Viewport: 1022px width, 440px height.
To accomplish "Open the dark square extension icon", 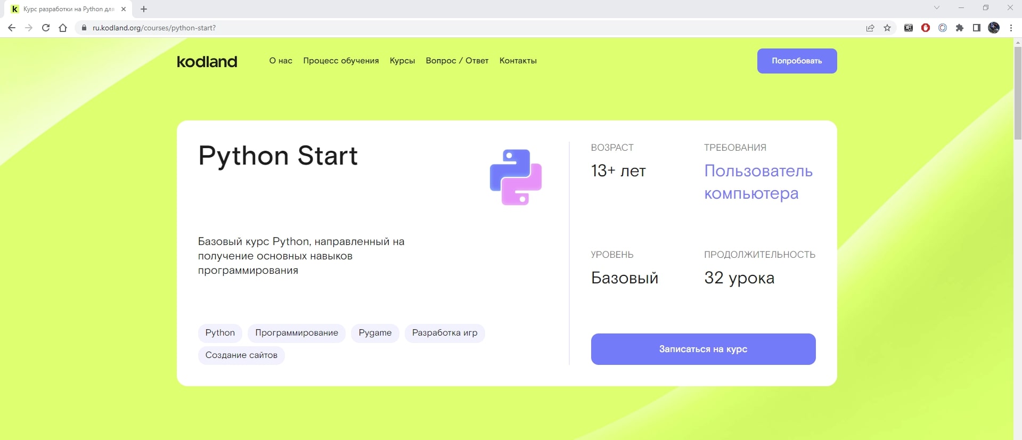I will tap(909, 28).
